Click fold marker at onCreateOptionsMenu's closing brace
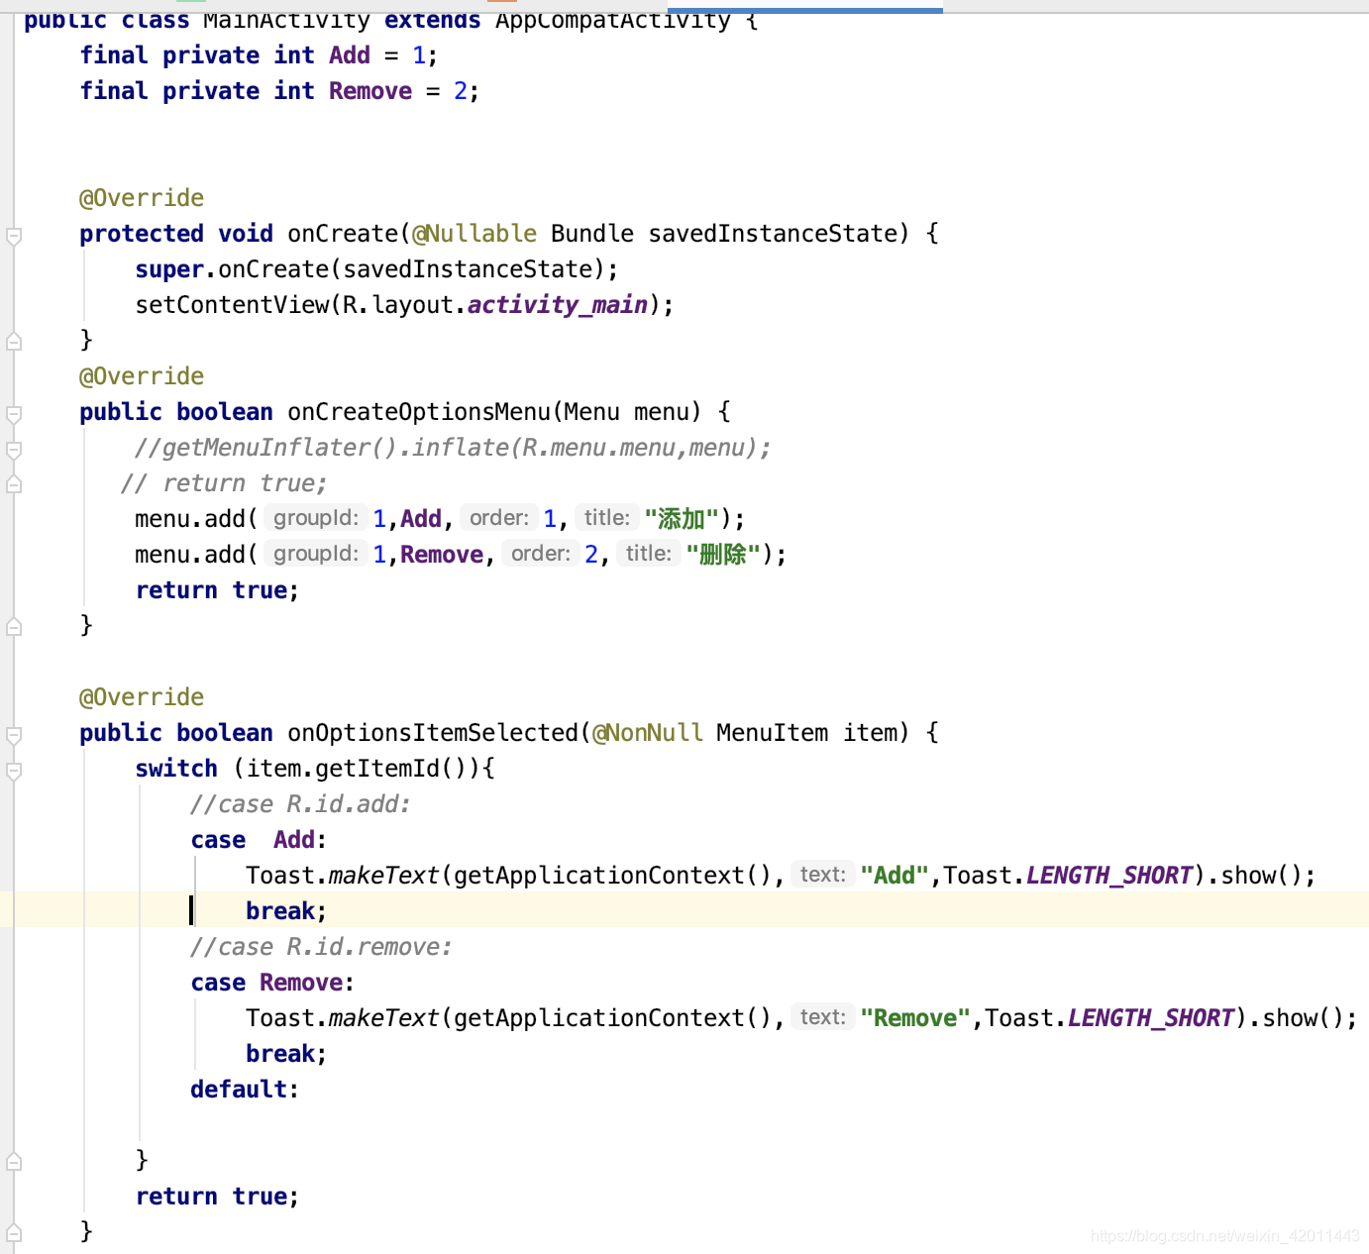The height and width of the screenshot is (1254, 1369). point(14,626)
